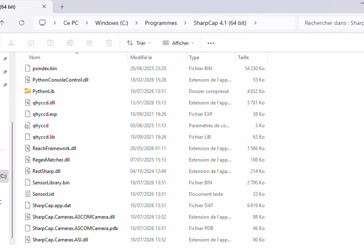Screen dimensions: 364x250
Task: Click the navigation pane vertical scrollbar
Action: [12, 180]
